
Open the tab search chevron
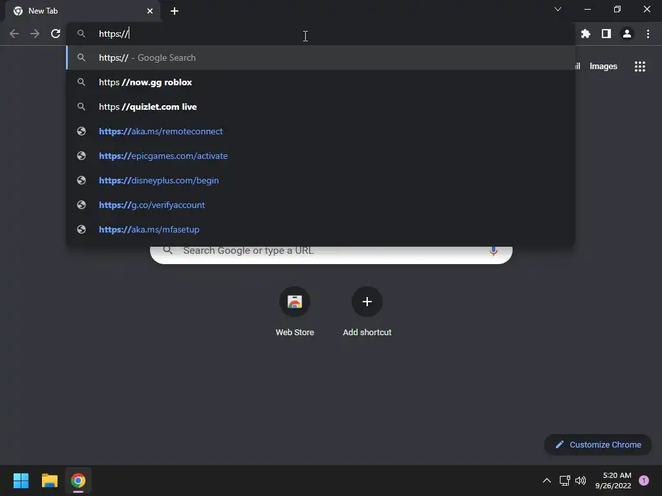click(x=558, y=9)
